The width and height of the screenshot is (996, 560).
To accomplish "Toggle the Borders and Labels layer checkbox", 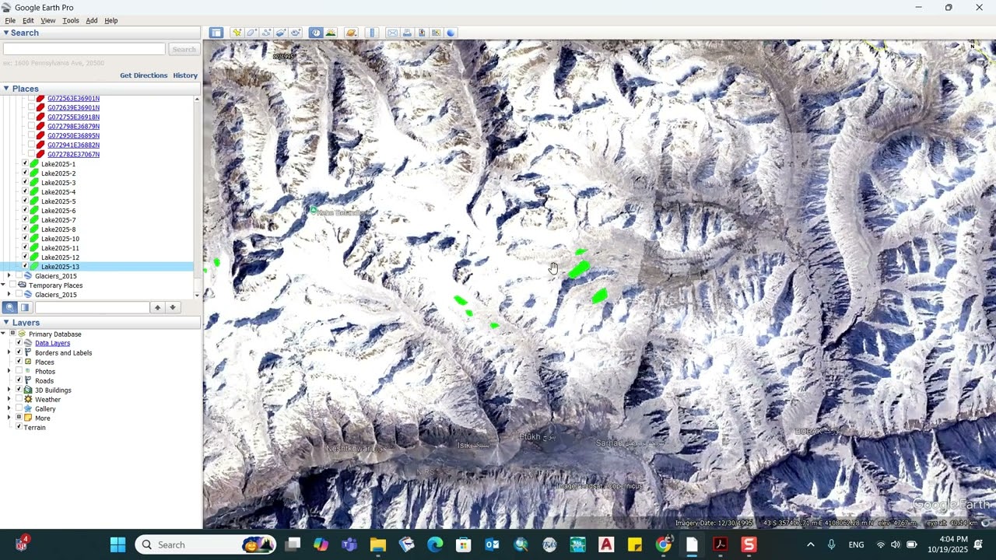I will pos(19,352).
